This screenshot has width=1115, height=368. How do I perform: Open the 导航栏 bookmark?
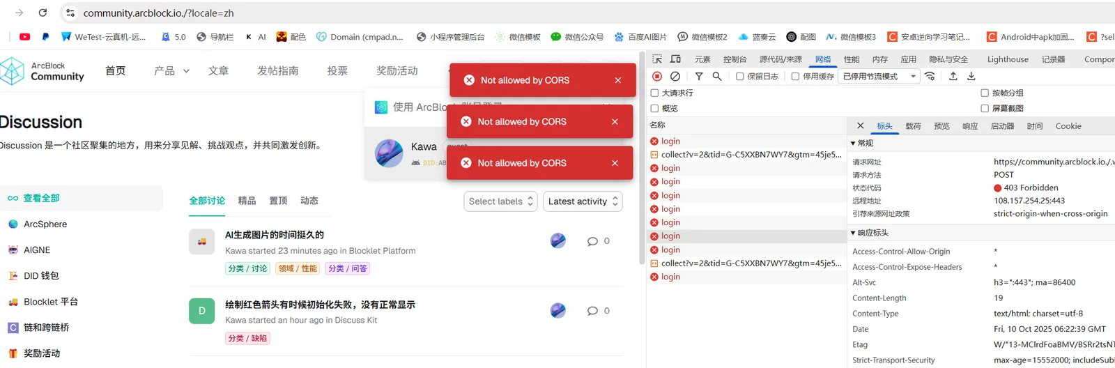(x=215, y=37)
